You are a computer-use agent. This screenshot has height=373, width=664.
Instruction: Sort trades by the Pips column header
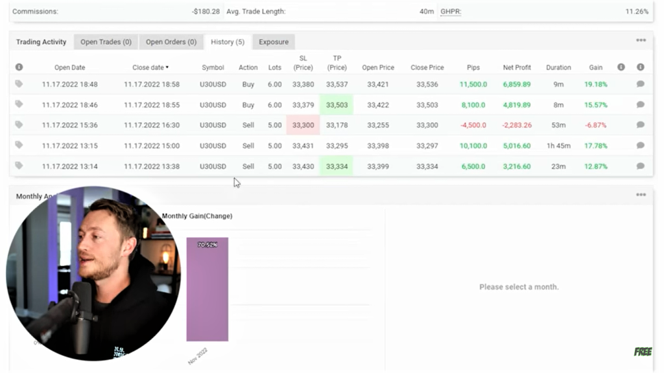473,67
